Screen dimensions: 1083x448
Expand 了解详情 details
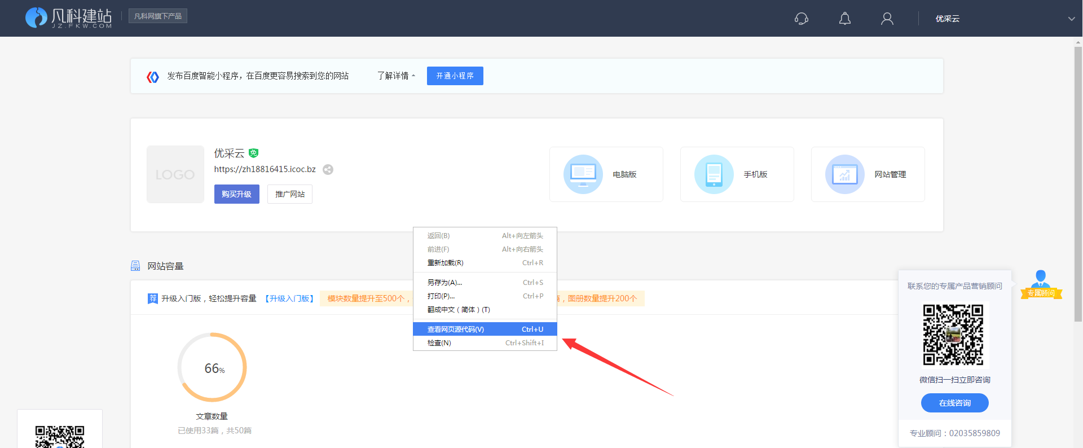click(396, 76)
